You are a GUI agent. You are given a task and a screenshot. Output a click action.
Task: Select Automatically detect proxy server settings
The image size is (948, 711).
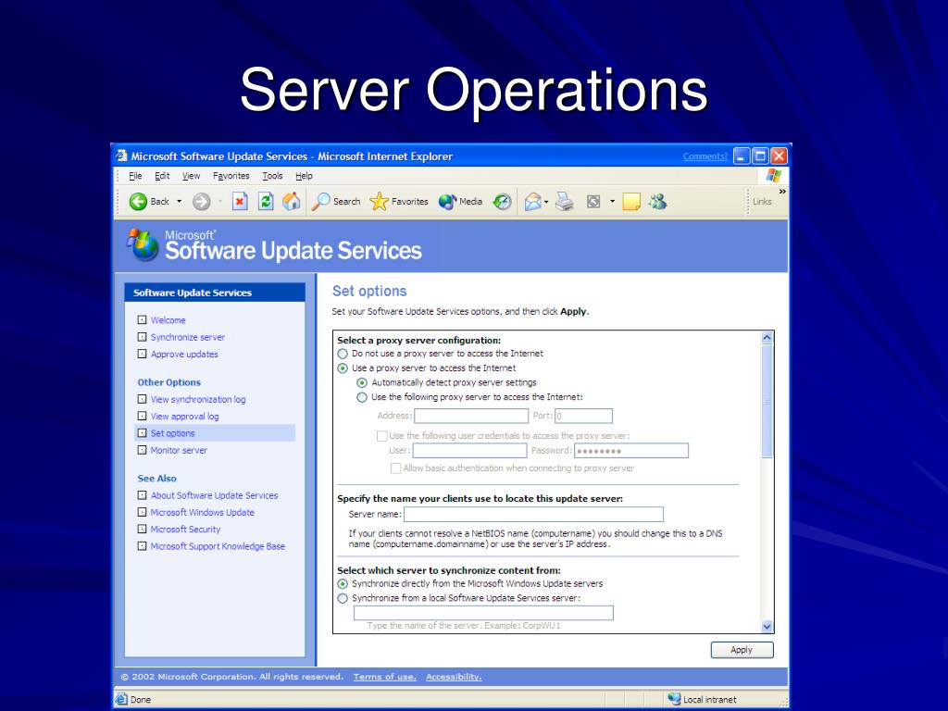(x=362, y=382)
